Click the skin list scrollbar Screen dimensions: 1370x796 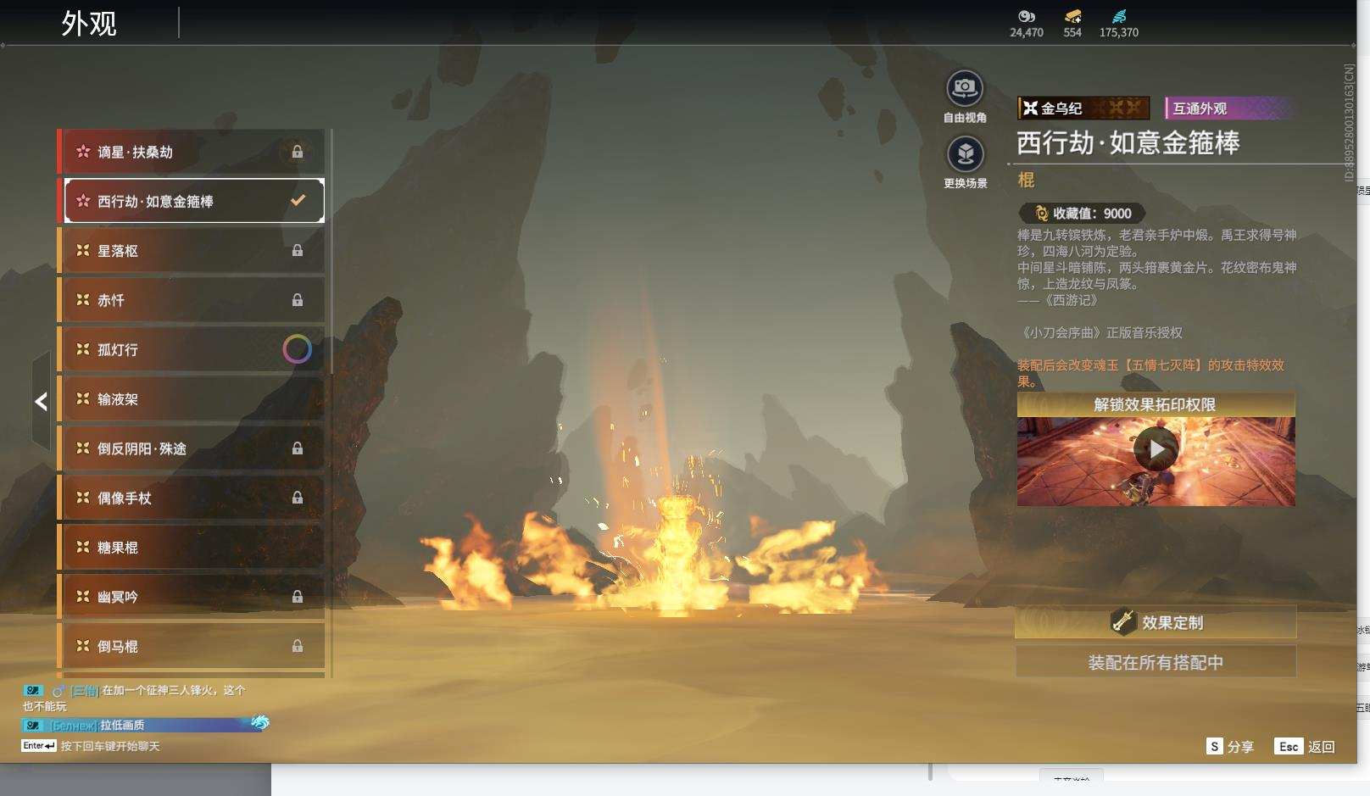[x=331, y=252]
